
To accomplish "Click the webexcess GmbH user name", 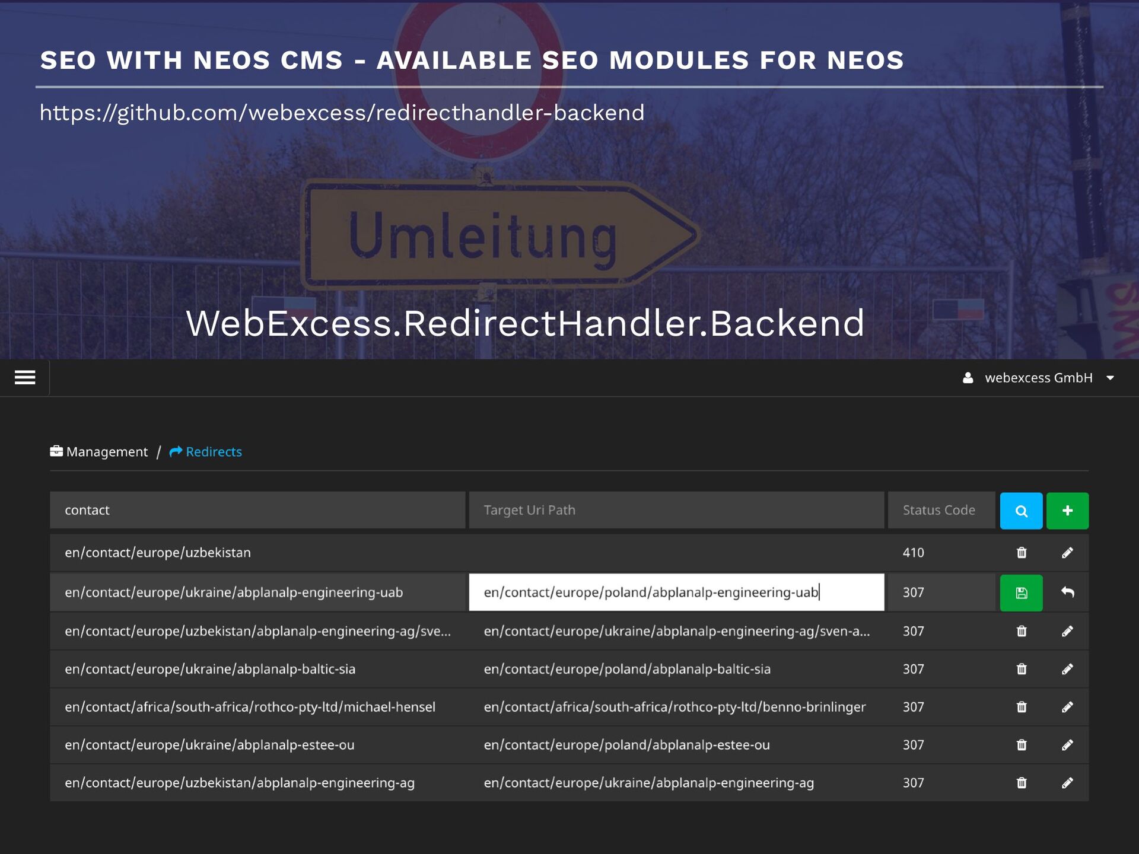I will point(1038,378).
